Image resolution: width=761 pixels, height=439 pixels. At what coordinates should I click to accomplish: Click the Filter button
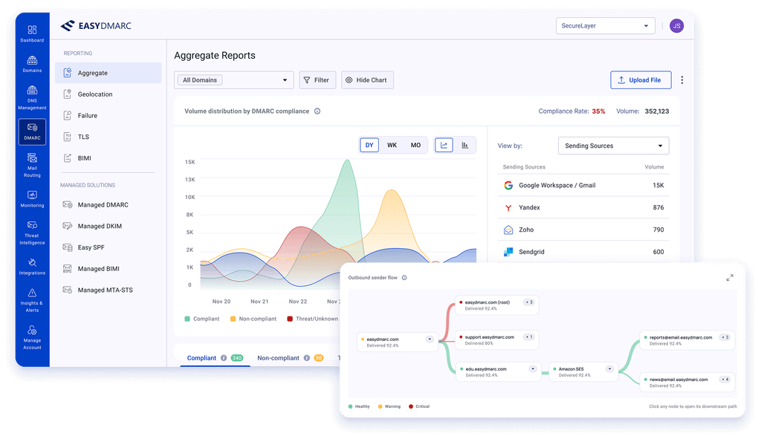317,80
